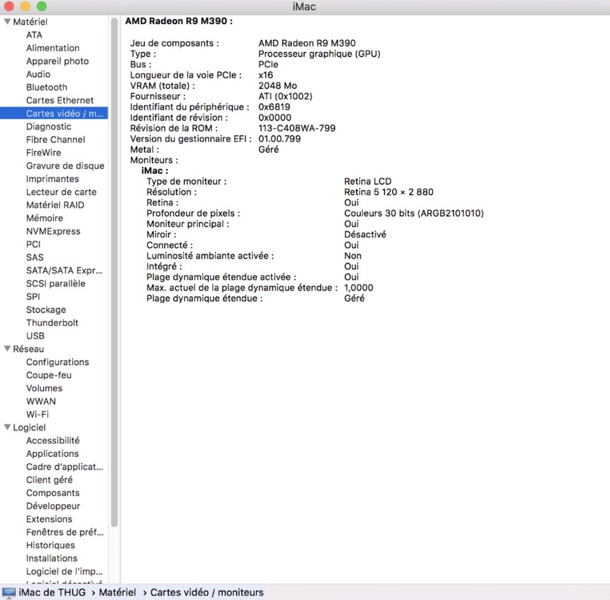Select ATA in the sidebar

34,35
